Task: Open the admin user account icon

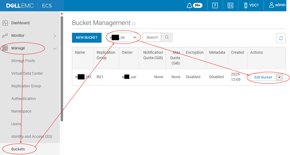Action: (278, 5)
